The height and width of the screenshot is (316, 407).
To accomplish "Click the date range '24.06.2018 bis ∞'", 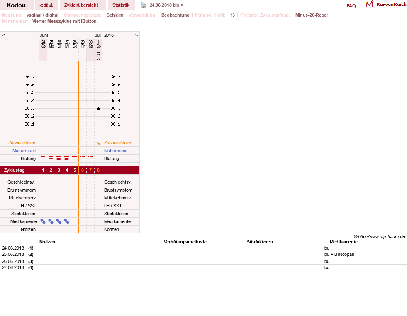I will coord(167,5).
